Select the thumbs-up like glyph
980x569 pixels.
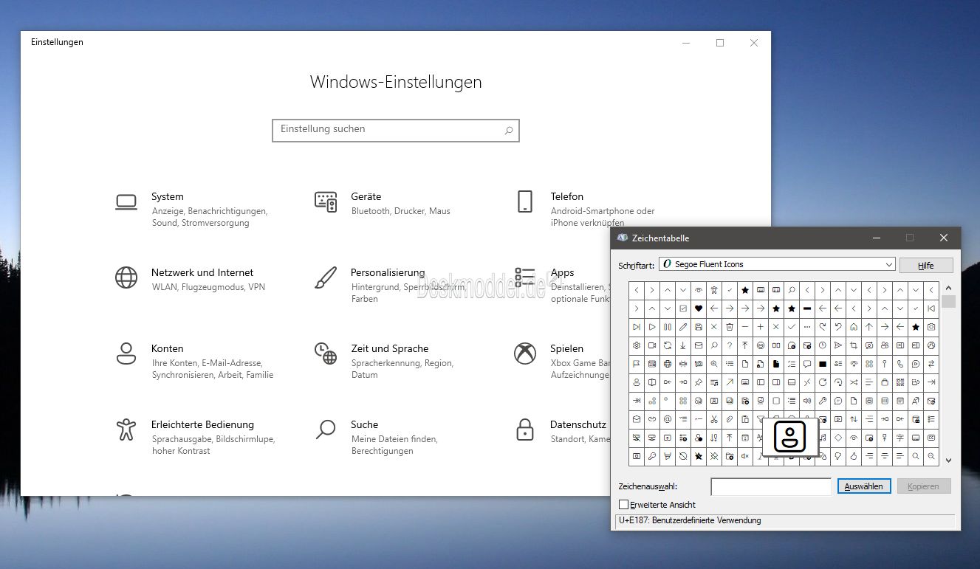(854, 455)
